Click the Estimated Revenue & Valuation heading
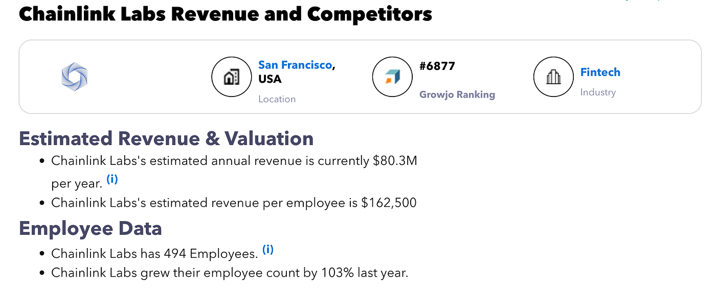716x291 pixels. pos(166,138)
